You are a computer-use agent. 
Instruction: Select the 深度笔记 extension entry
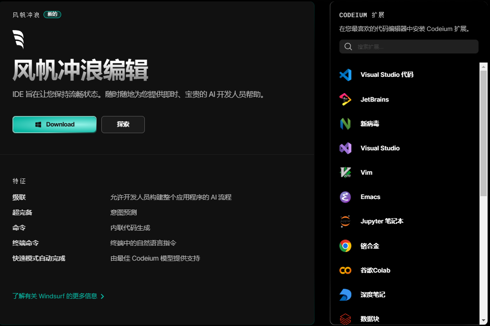tap(373, 295)
